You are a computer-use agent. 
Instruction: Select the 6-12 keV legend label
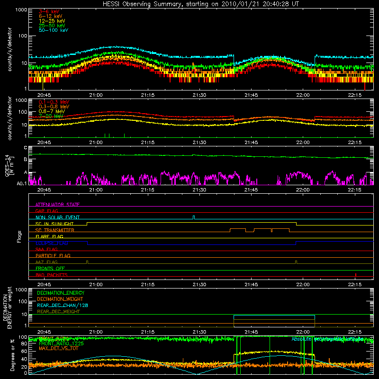pyautogui.click(x=50, y=16)
